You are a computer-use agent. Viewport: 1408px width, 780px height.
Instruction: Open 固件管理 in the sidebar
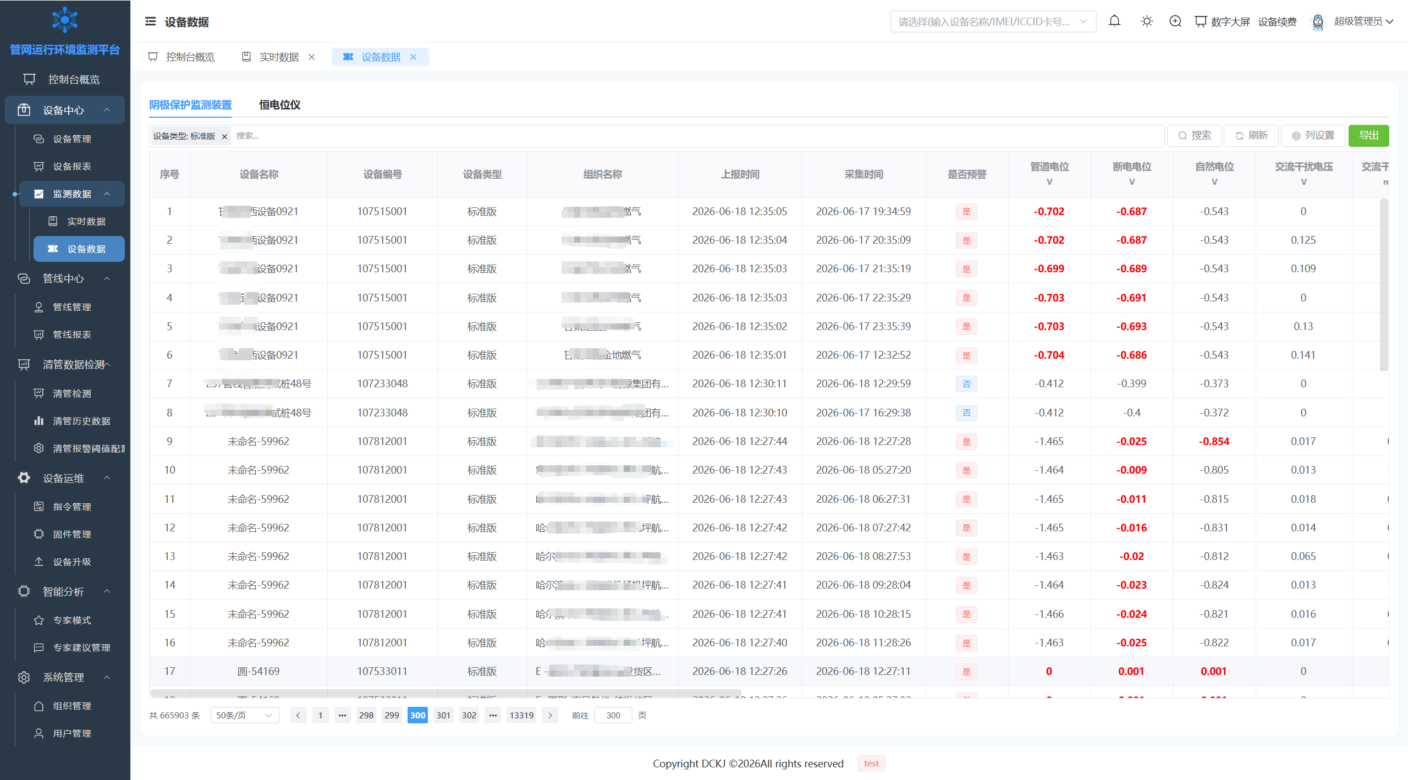[x=72, y=534]
